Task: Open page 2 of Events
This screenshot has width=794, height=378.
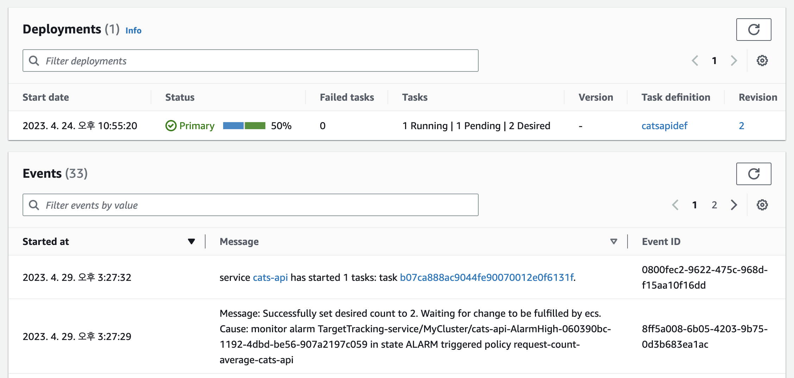Action: tap(714, 205)
